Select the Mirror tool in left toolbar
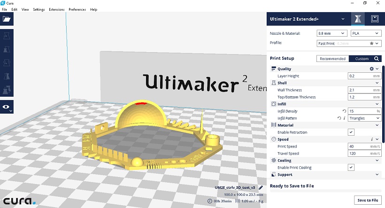 (7, 77)
